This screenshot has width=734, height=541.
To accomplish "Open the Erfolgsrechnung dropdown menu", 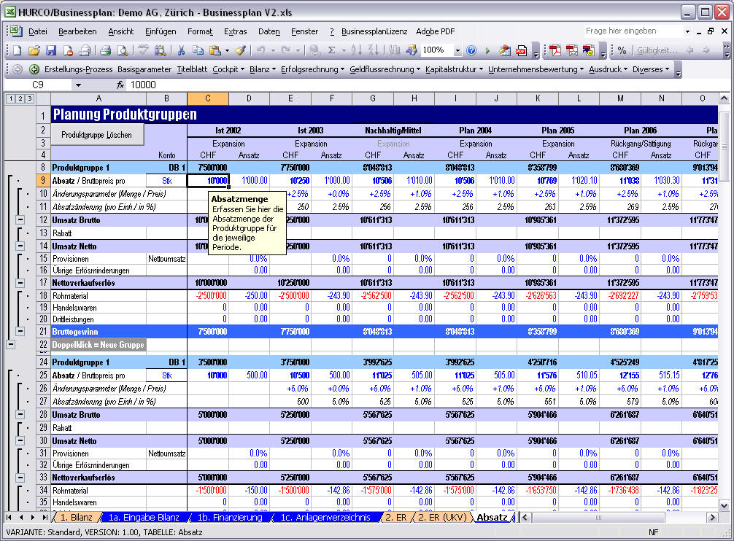I will coord(312,69).
